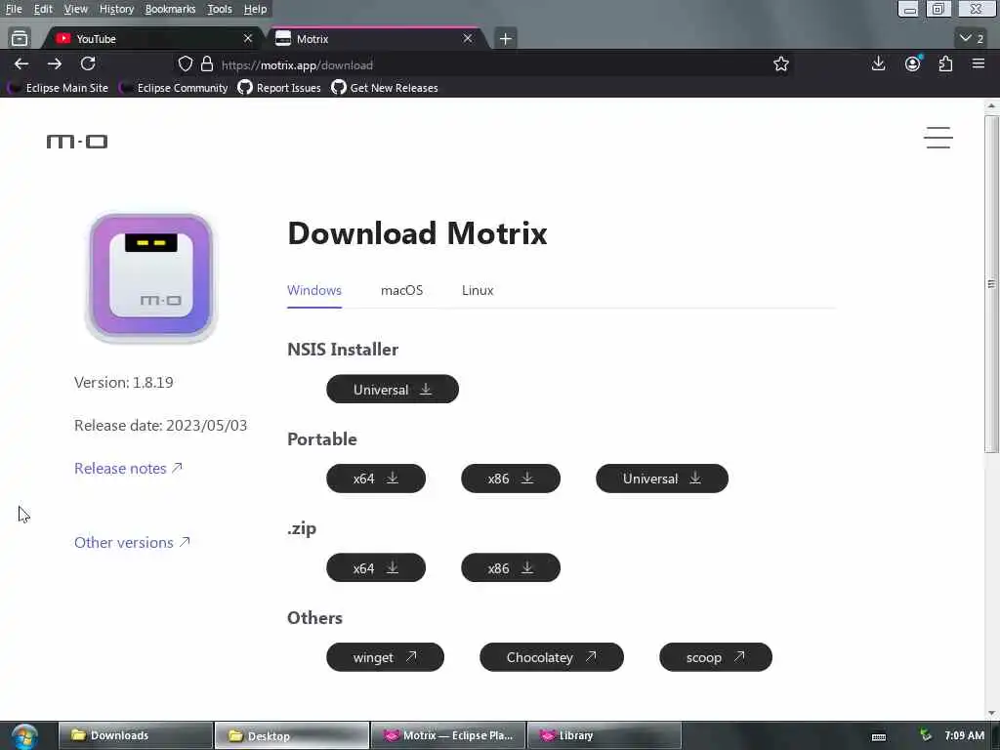Open Report Issues GitHub bookmark
Screen dimensions: 1000x750
click(x=279, y=88)
